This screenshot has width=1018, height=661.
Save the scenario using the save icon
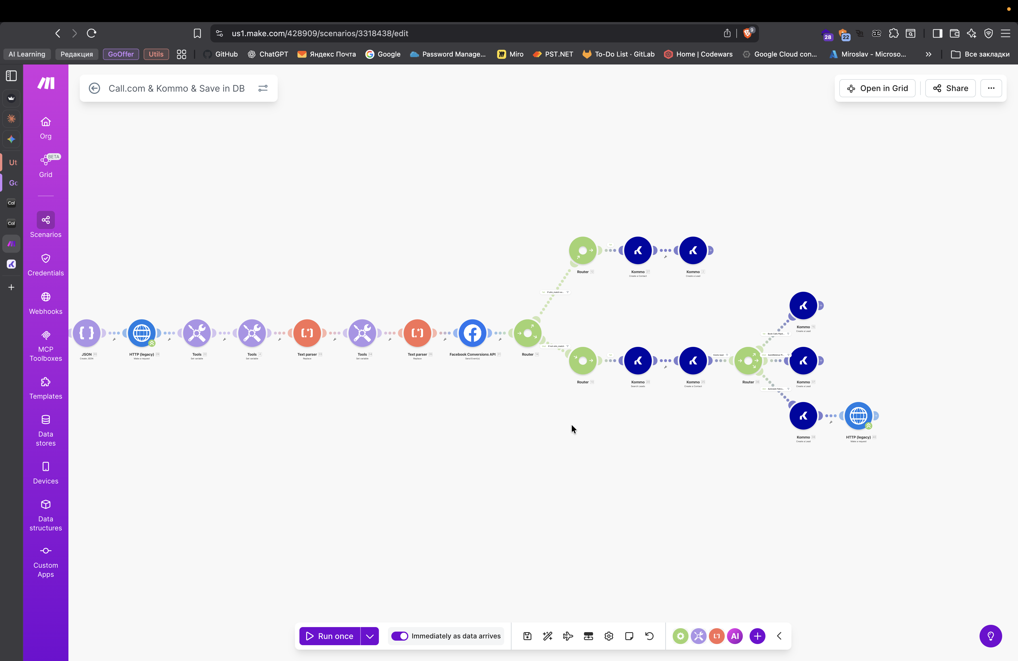click(527, 636)
